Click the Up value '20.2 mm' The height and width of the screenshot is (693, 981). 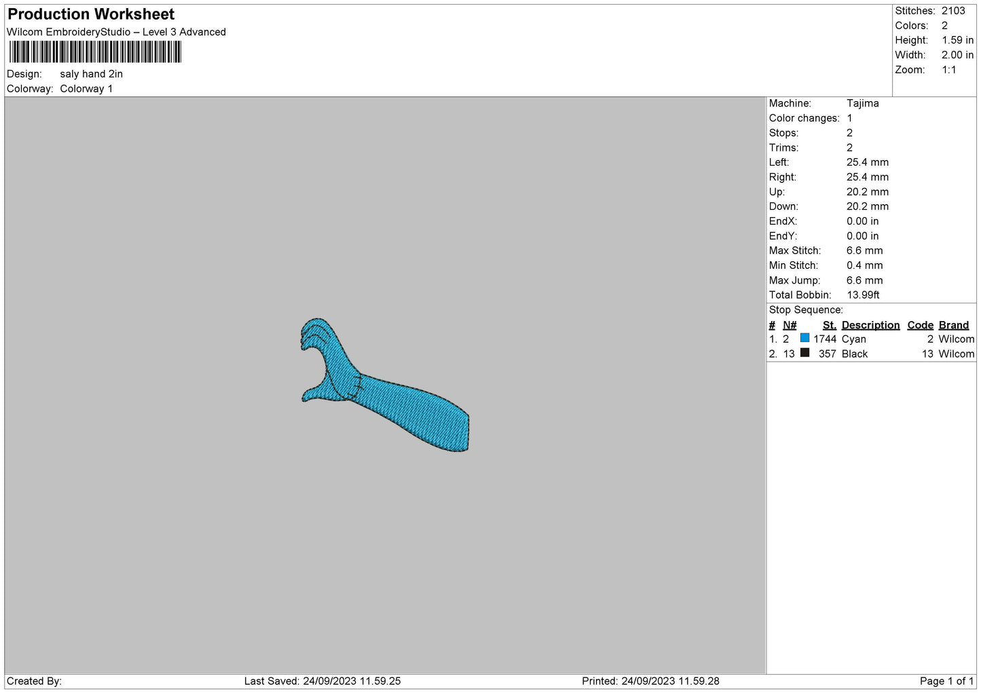[867, 192]
